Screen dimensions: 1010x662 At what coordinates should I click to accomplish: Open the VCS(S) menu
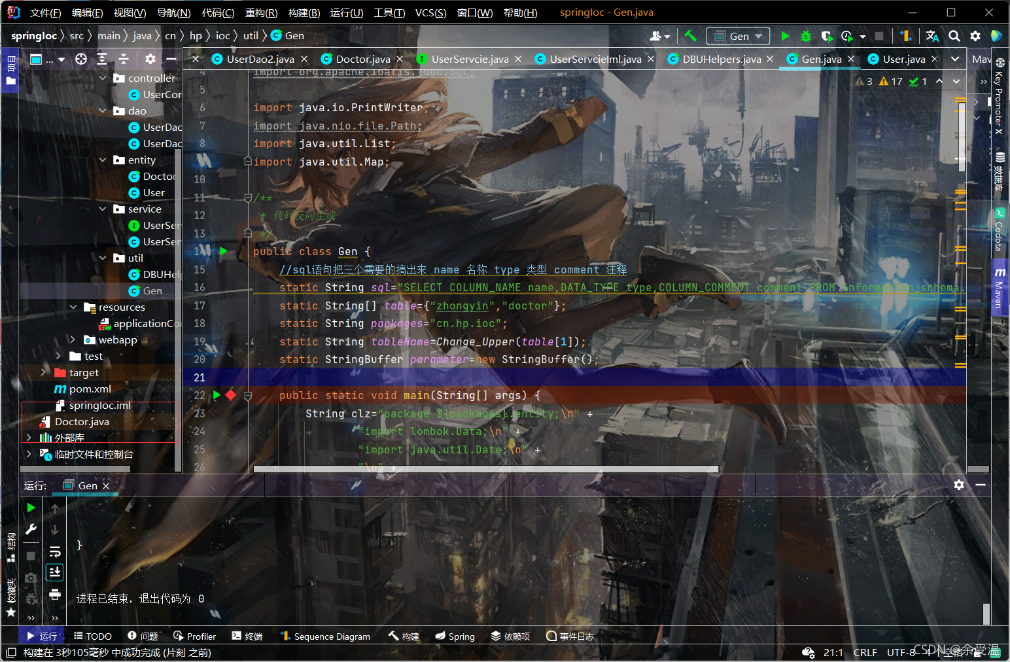click(x=431, y=12)
